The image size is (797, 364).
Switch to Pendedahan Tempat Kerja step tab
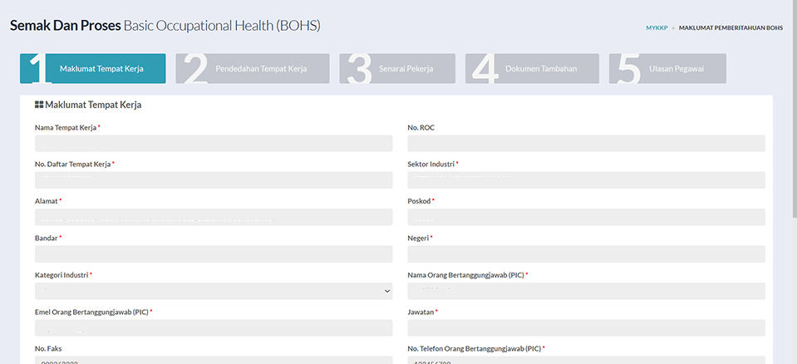click(x=253, y=69)
